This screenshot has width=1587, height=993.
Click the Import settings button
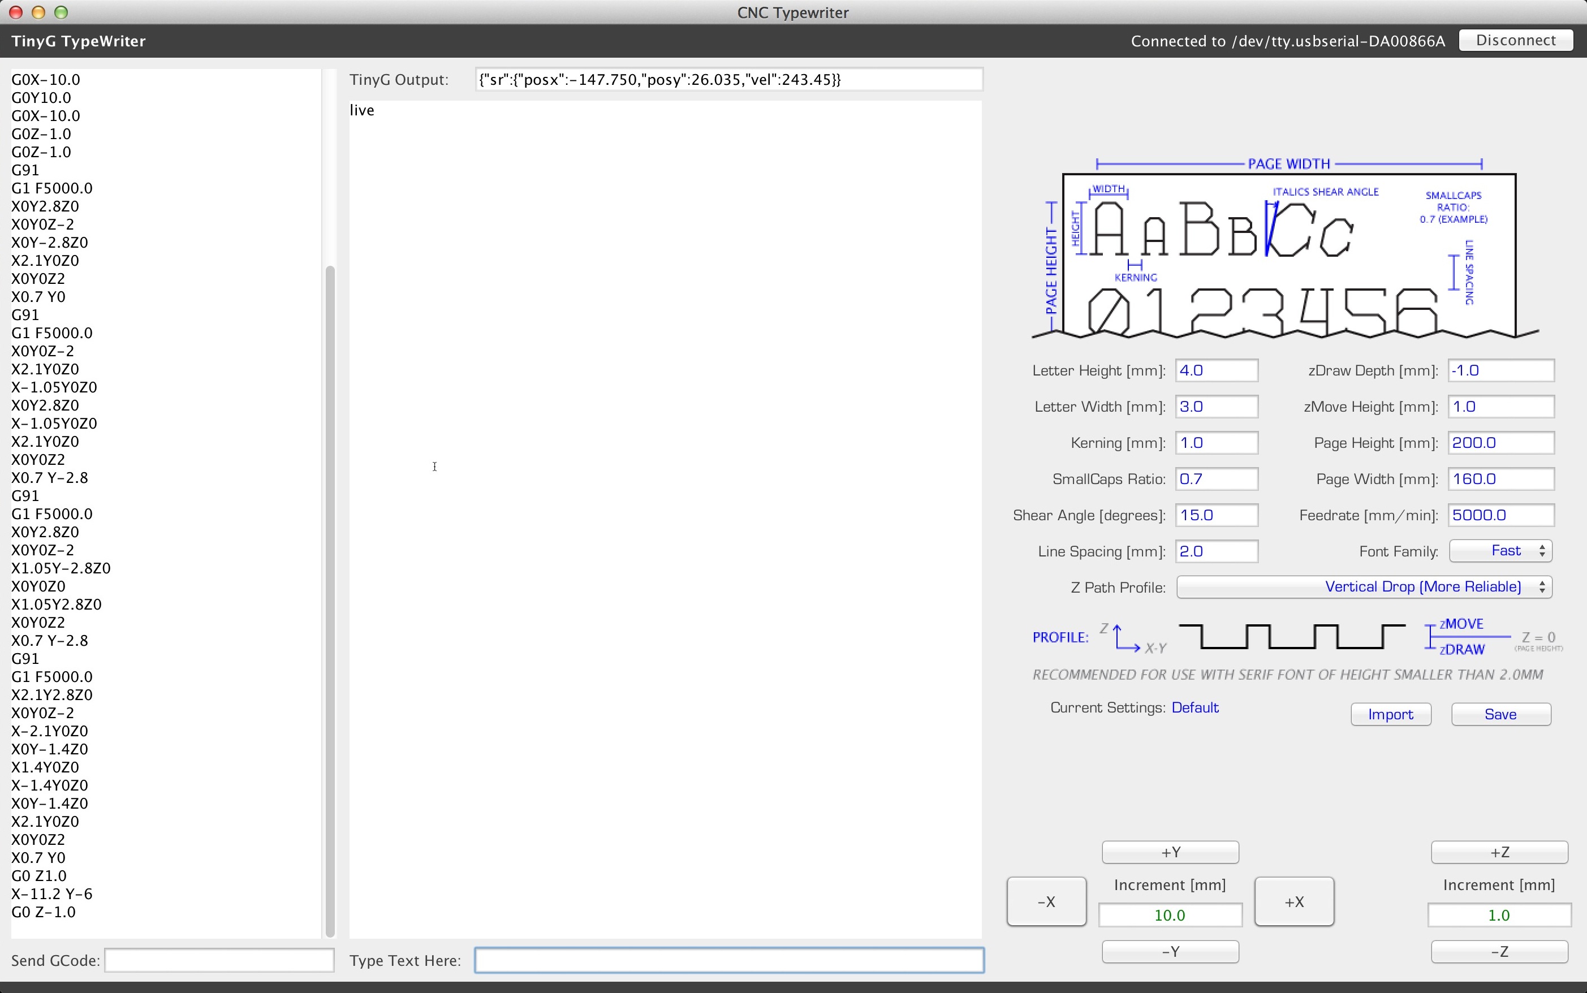point(1390,714)
